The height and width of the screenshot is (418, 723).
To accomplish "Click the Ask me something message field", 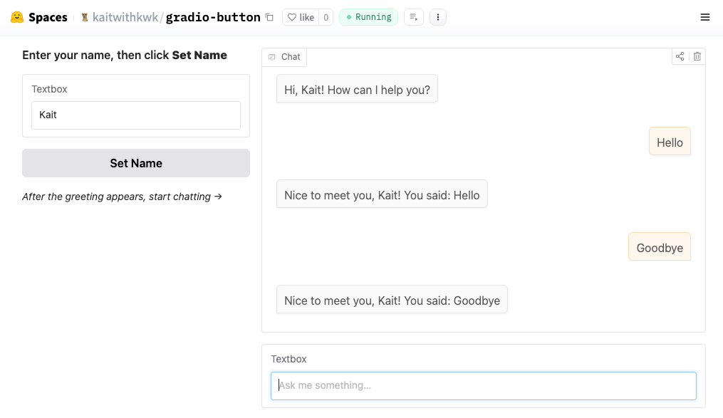I will tap(483, 385).
